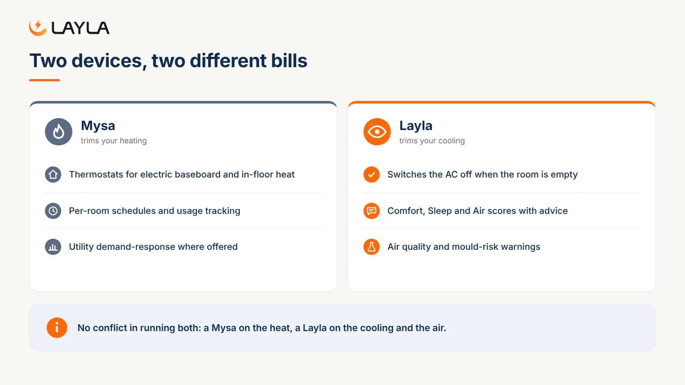Click the 'No conflict in running both' note
The width and height of the screenshot is (685, 385).
pos(262,328)
